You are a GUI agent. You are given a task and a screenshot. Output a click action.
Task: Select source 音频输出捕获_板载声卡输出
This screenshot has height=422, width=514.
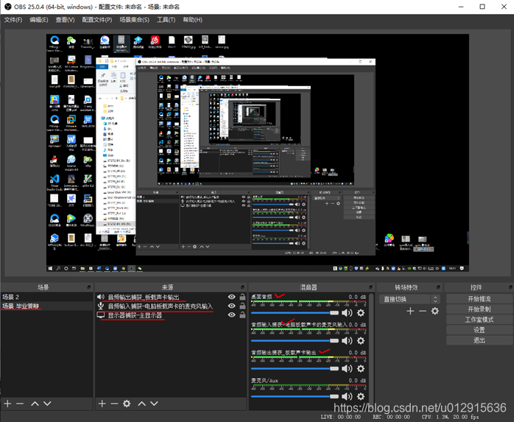point(144,297)
